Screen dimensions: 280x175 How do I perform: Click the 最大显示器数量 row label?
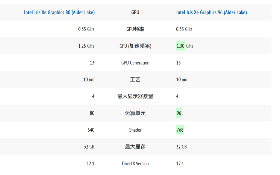(135, 96)
